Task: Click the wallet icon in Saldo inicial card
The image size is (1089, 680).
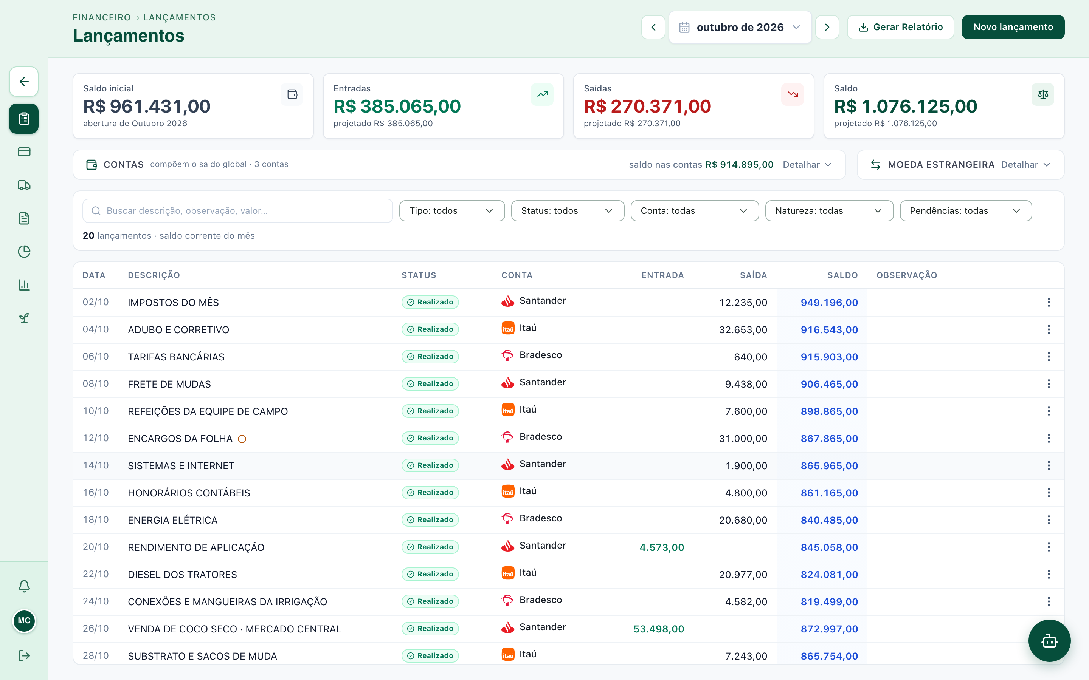Action: click(292, 94)
